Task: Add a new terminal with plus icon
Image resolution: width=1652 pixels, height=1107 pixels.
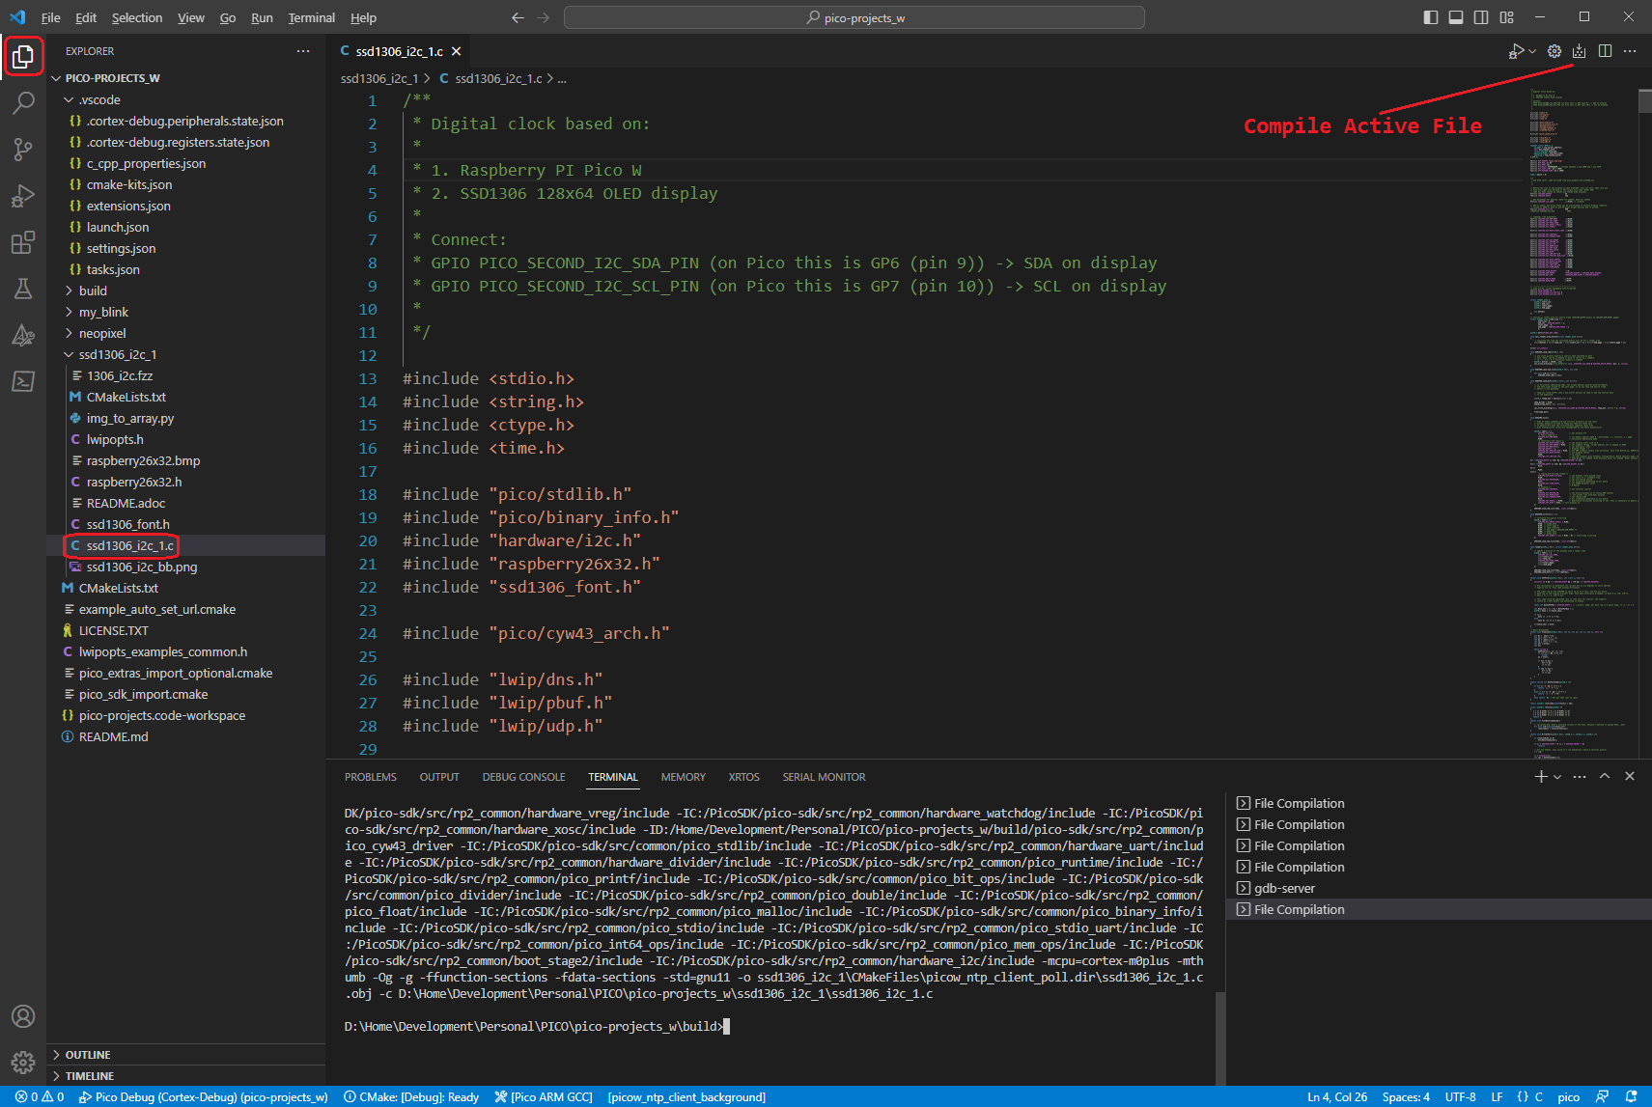Action: tap(1541, 776)
